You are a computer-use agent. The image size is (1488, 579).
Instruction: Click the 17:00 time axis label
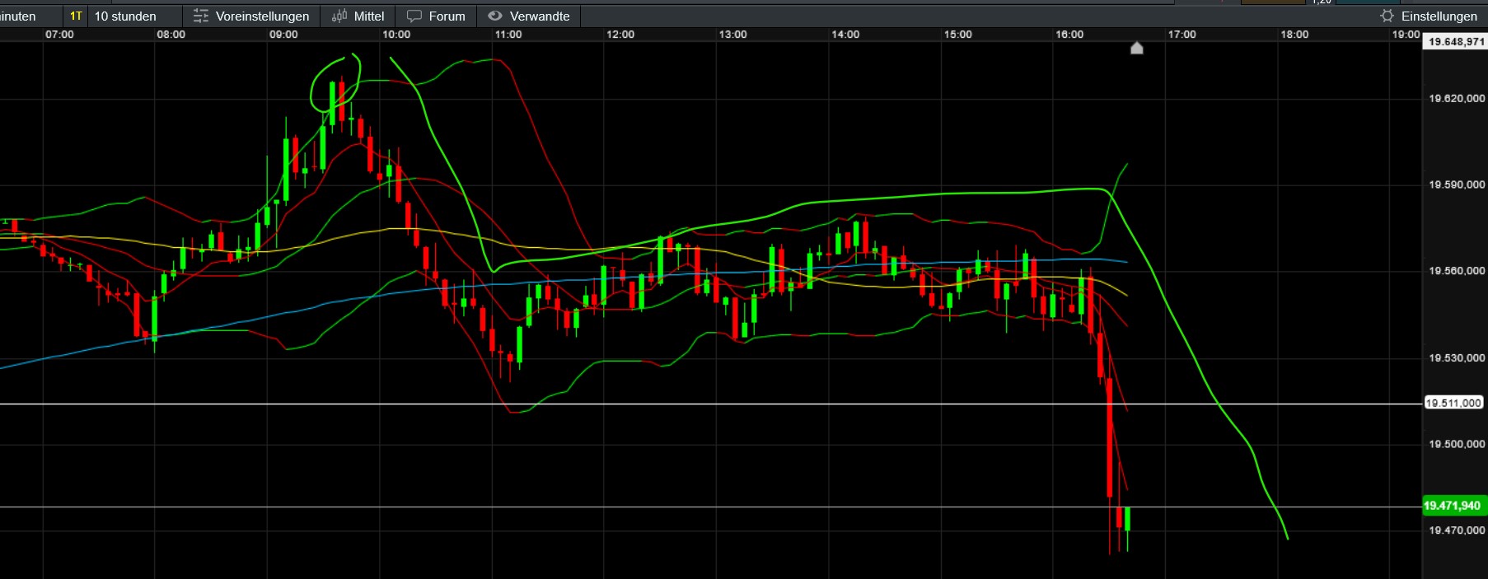1182,35
